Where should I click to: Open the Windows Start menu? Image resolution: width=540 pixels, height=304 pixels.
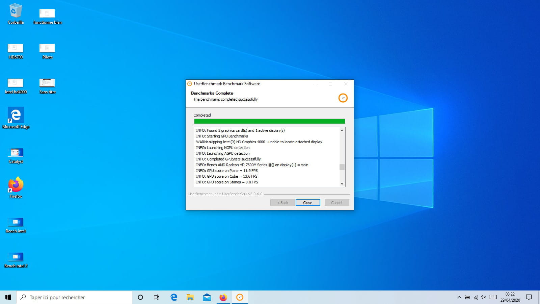click(x=8, y=297)
